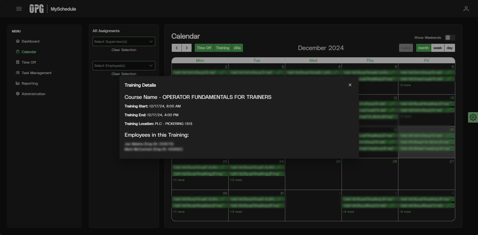478x235 pixels.
Task: Toggle the Training filter
Action: click(223, 48)
